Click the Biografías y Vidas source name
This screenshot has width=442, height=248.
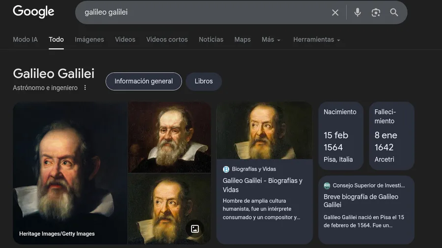coord(254,169)
